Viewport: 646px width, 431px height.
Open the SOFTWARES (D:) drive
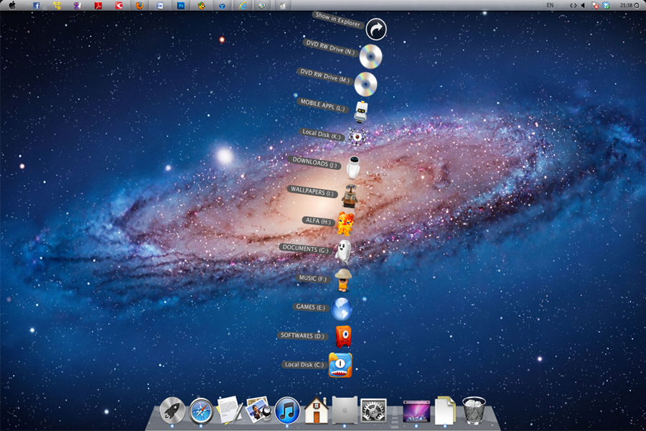click(343, 337)
